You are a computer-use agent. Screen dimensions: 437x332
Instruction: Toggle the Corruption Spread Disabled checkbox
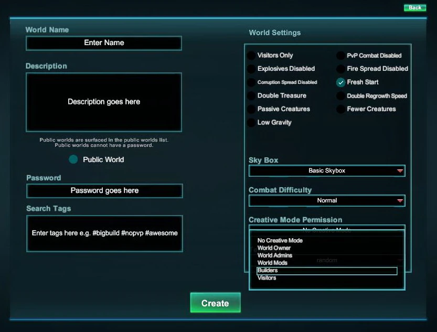(251, 82)
